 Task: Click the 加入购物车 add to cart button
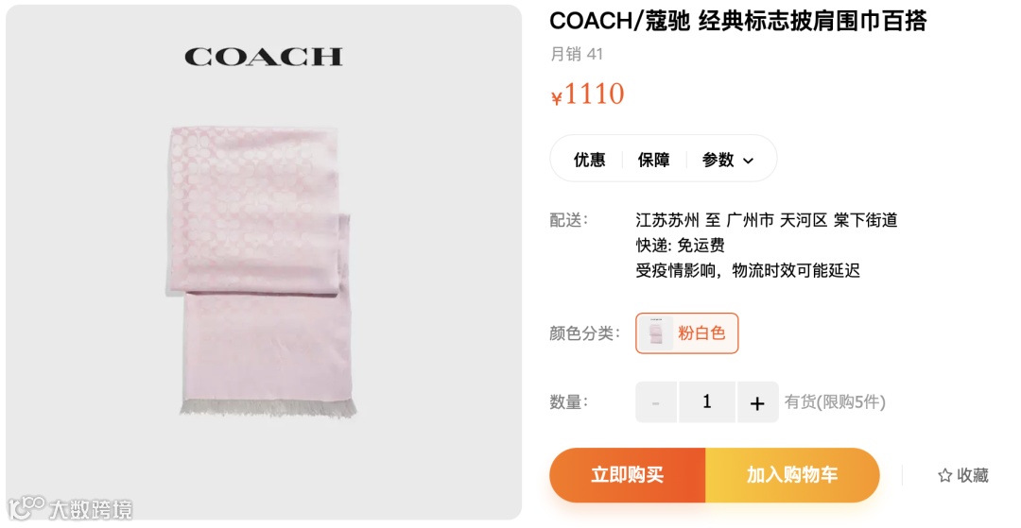792,475
